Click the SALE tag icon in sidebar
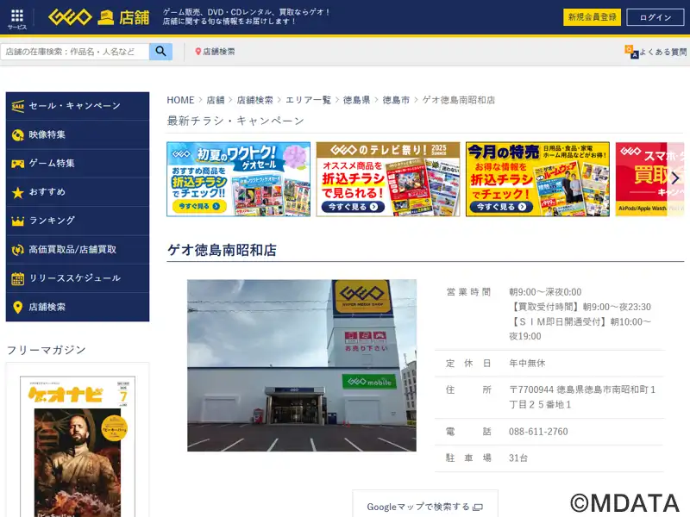Image resolution: width=690 pixels, height=517 pixels. tap(17, 106)
